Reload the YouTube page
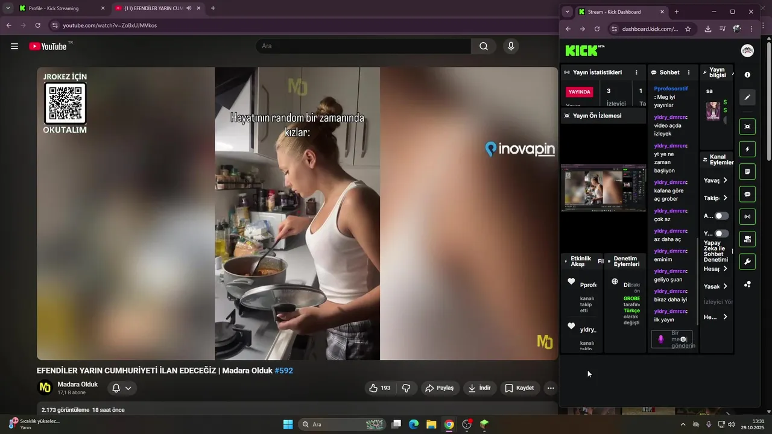Image resolution: width=772 pixels, height=434 pixels. coord(38,25)
